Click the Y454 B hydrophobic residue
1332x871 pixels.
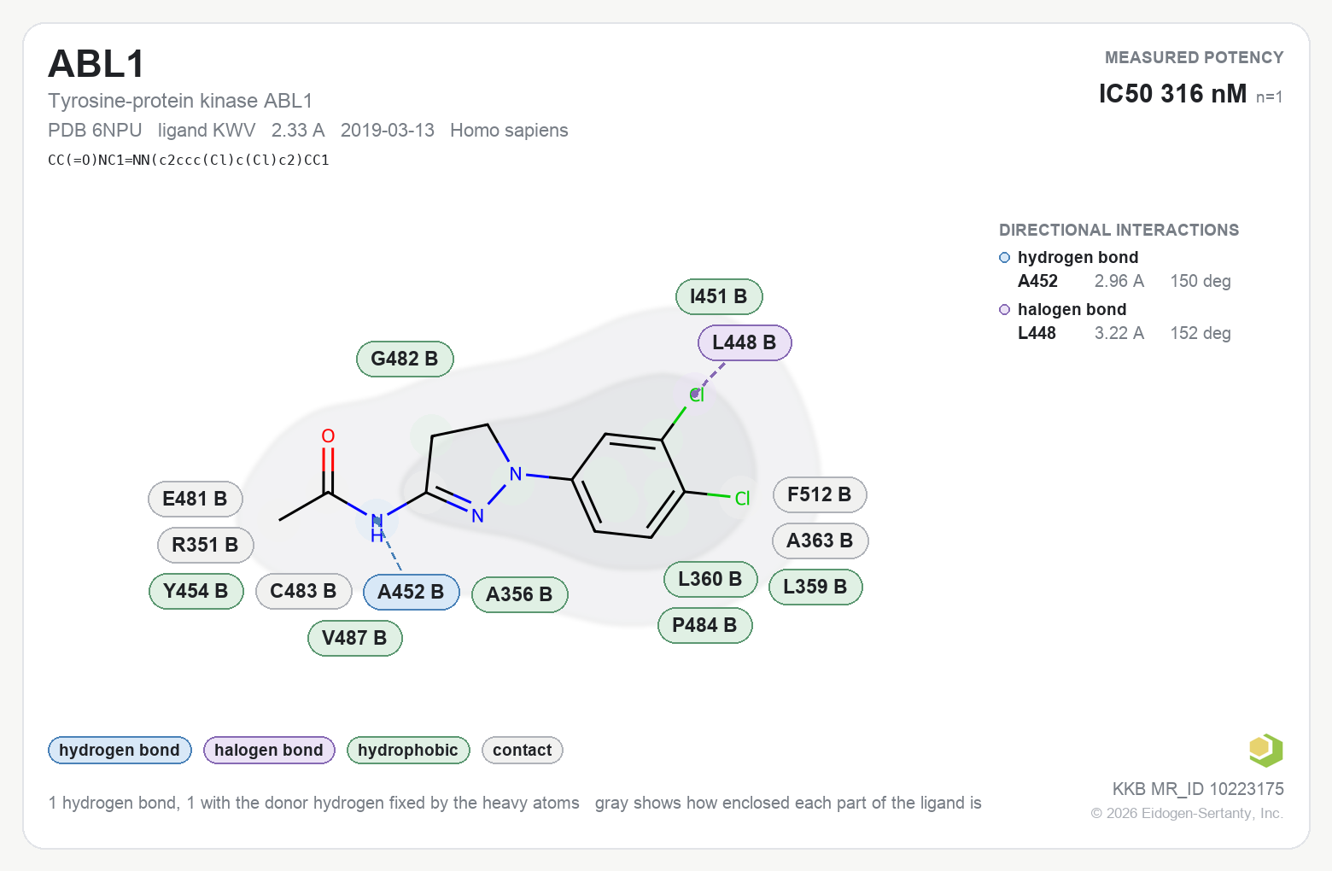[196, 591]
